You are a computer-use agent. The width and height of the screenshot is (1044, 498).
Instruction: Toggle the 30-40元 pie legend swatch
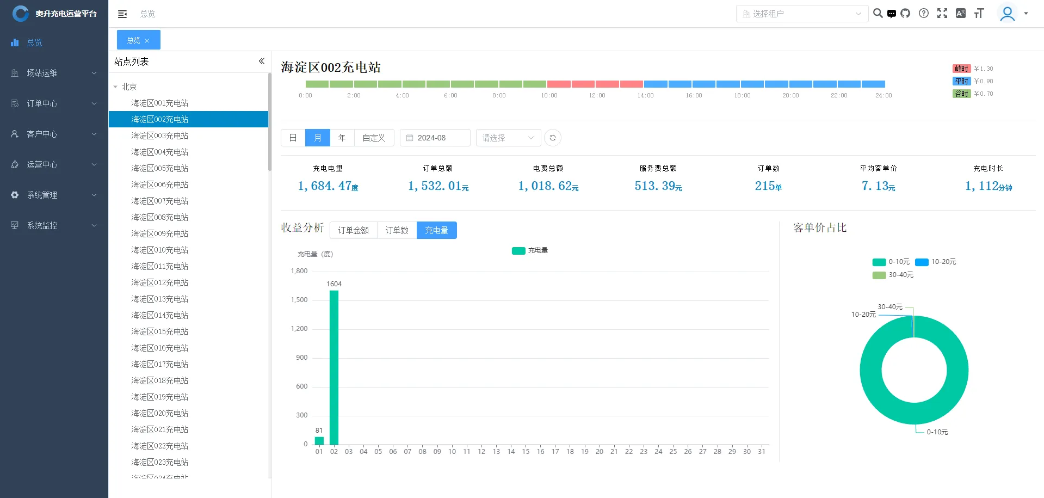[x=879, y=275]
